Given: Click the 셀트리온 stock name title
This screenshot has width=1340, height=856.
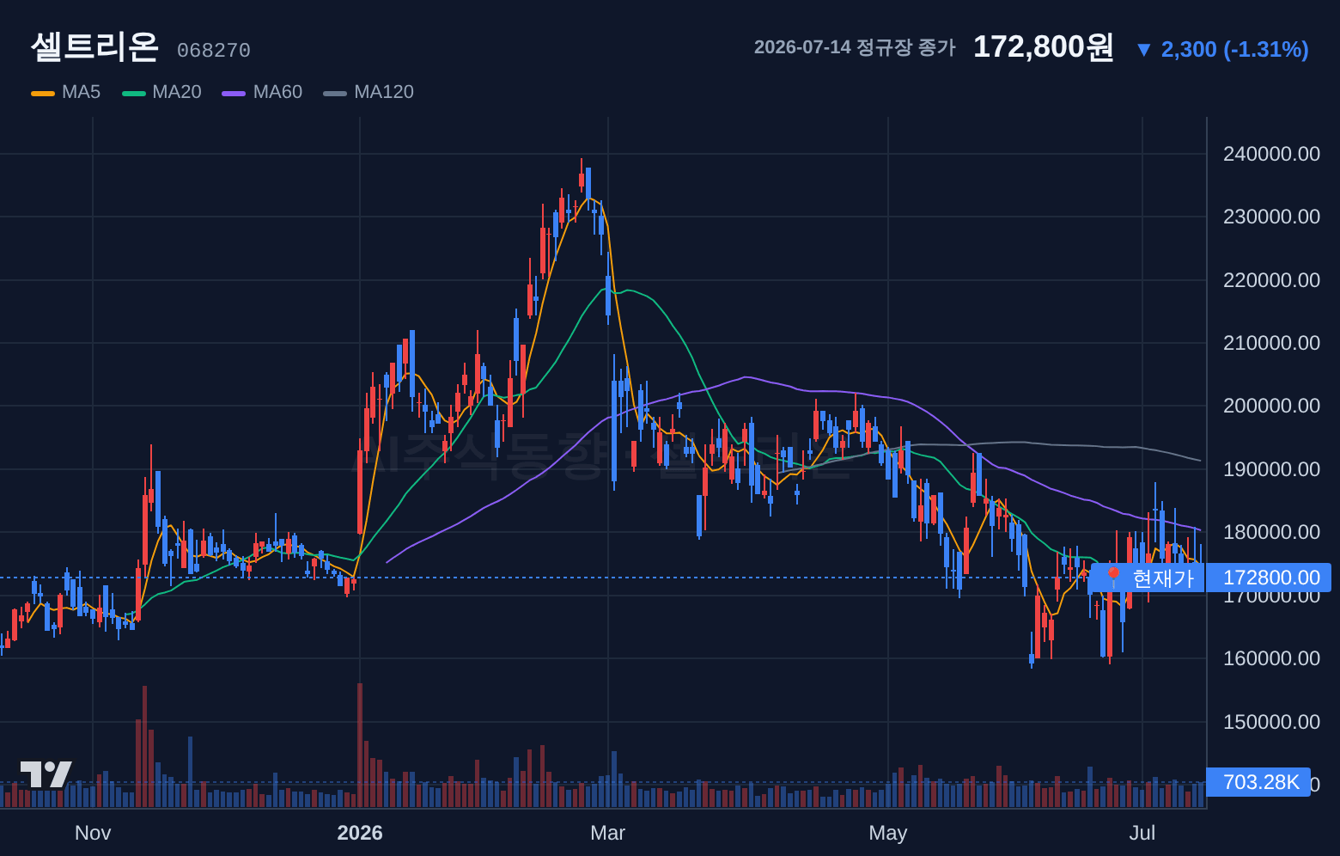Looking at the screenshot, I should (94, 46).
